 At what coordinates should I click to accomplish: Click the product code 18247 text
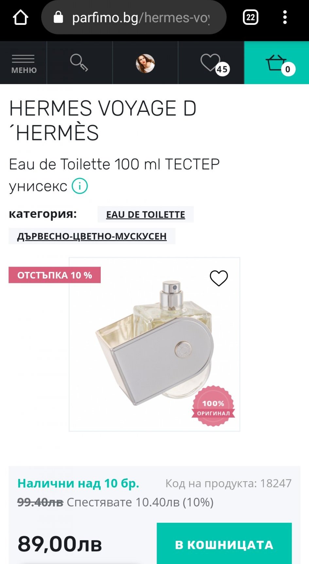point(228,483)
